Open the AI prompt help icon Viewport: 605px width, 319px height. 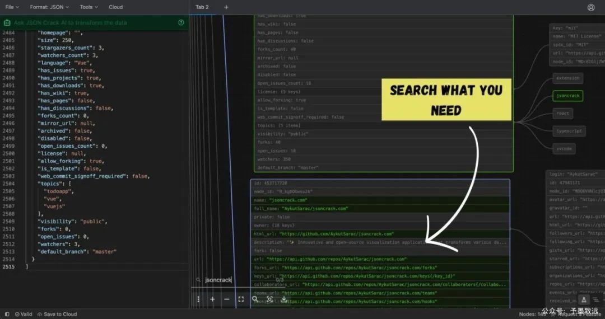click(x=181, y=23)
